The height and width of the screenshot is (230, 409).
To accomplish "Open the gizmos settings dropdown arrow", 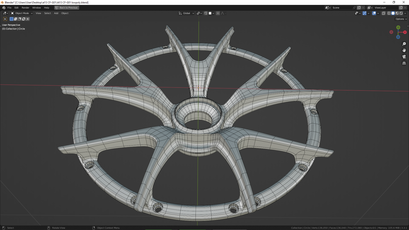I will (369, 13).
